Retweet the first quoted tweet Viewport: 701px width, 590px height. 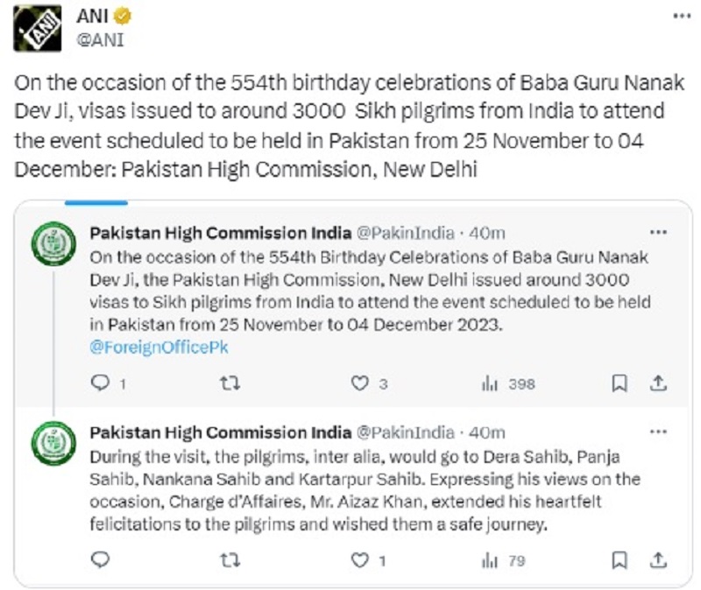[x=230, y=383]
